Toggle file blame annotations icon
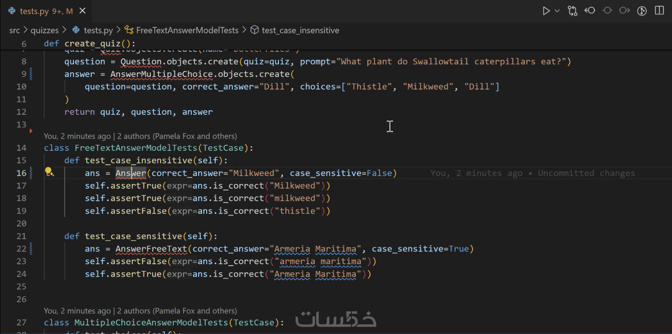This screenshot has width=672, height=334. [x=607, y=11]
